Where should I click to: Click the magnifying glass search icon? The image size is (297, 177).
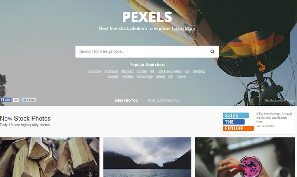212,51
